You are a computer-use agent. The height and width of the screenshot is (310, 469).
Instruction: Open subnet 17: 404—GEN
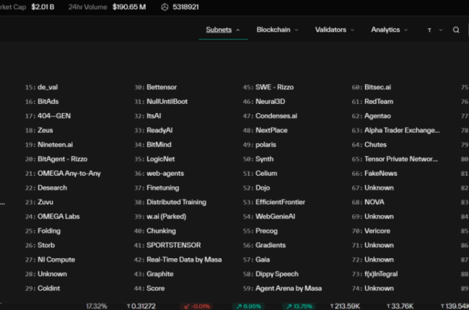coord(48,115)
